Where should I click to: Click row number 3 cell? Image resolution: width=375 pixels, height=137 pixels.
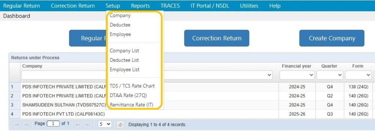pyautogui.click(x=15, y=105)
